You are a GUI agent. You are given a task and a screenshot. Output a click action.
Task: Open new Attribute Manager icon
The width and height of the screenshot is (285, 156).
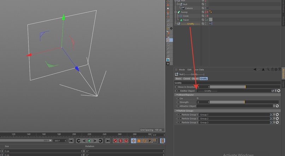(280, 69)
